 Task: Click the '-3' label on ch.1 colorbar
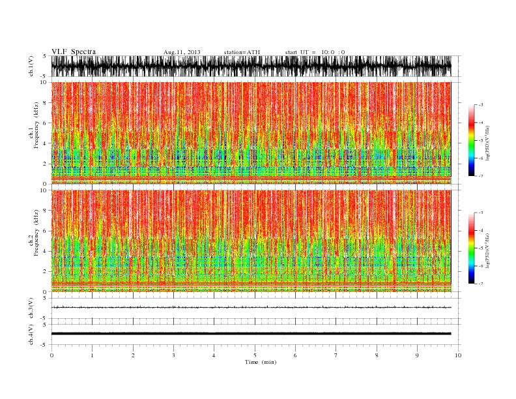(480, 105)
